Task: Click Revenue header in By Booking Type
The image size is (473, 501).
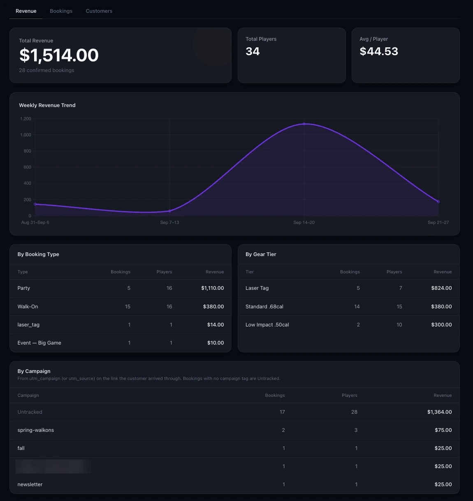Action: click(215, 272)
